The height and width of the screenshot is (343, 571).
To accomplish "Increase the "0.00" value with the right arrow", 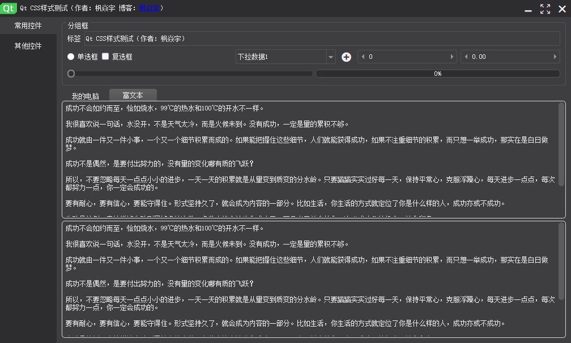I will [555, 57].
